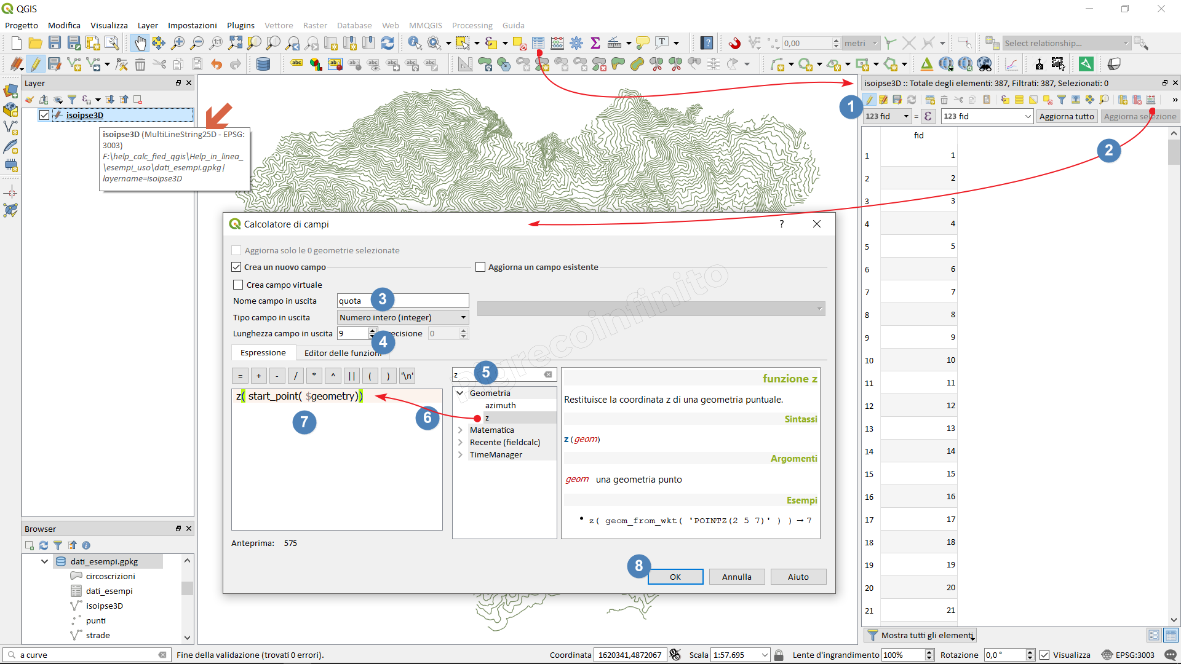This screenshot has height=664, width=1181.
Task: Click the Undo orange arrow icon
Action: (x=216, y=64)
